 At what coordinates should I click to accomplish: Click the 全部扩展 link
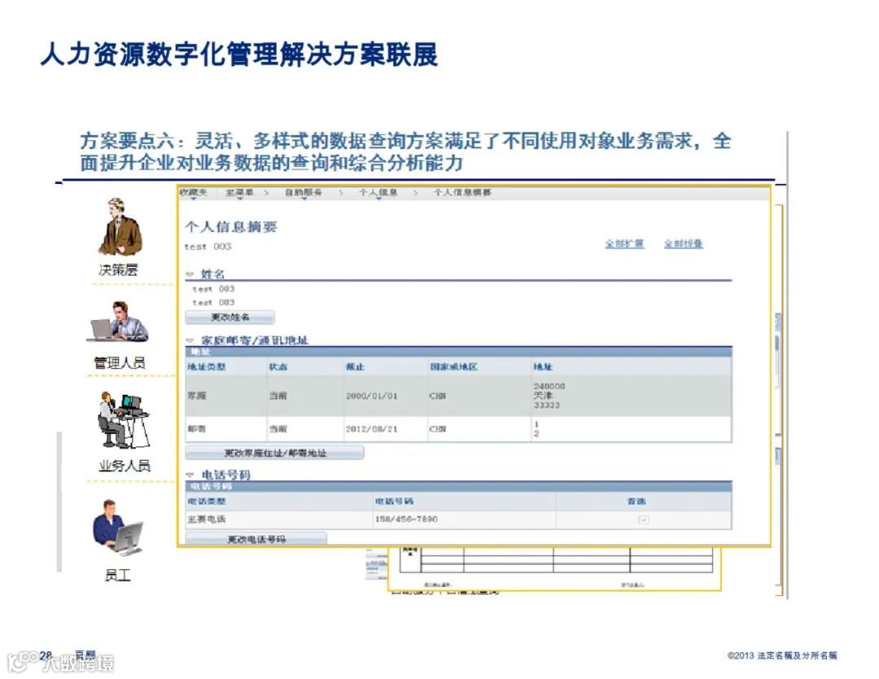coord(624,244)
